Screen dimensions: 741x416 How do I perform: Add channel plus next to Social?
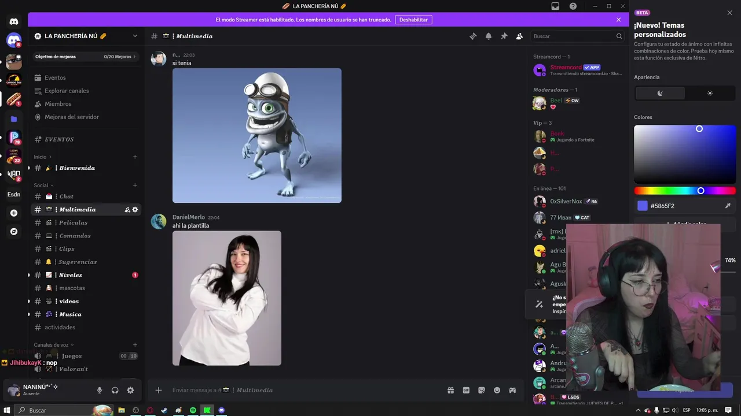tap(135, 185)
